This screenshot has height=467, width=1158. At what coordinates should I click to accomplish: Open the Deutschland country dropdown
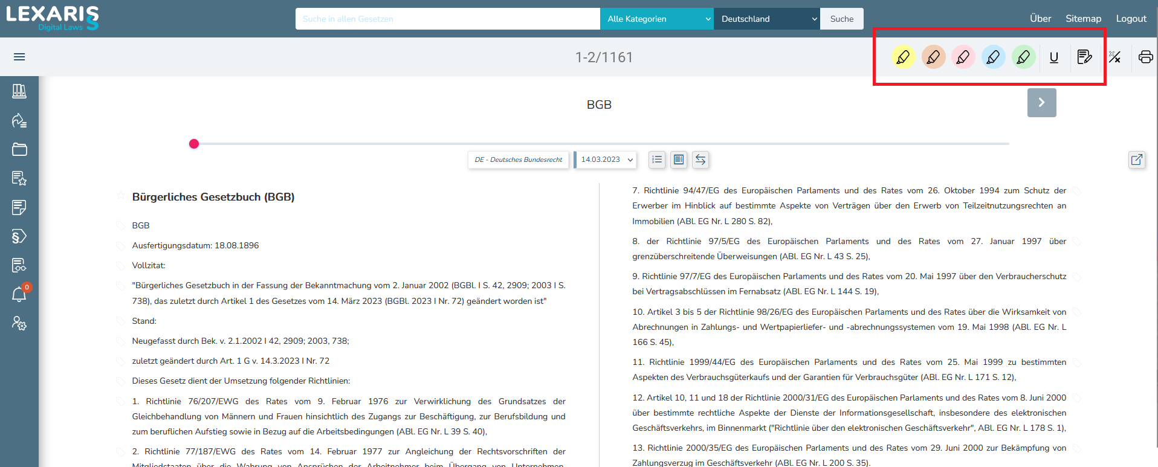(x=767, y=19)
